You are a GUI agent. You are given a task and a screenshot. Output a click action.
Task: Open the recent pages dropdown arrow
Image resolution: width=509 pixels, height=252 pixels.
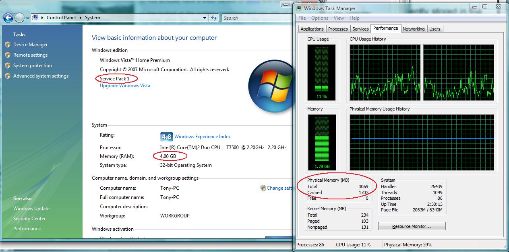point(27,18)
